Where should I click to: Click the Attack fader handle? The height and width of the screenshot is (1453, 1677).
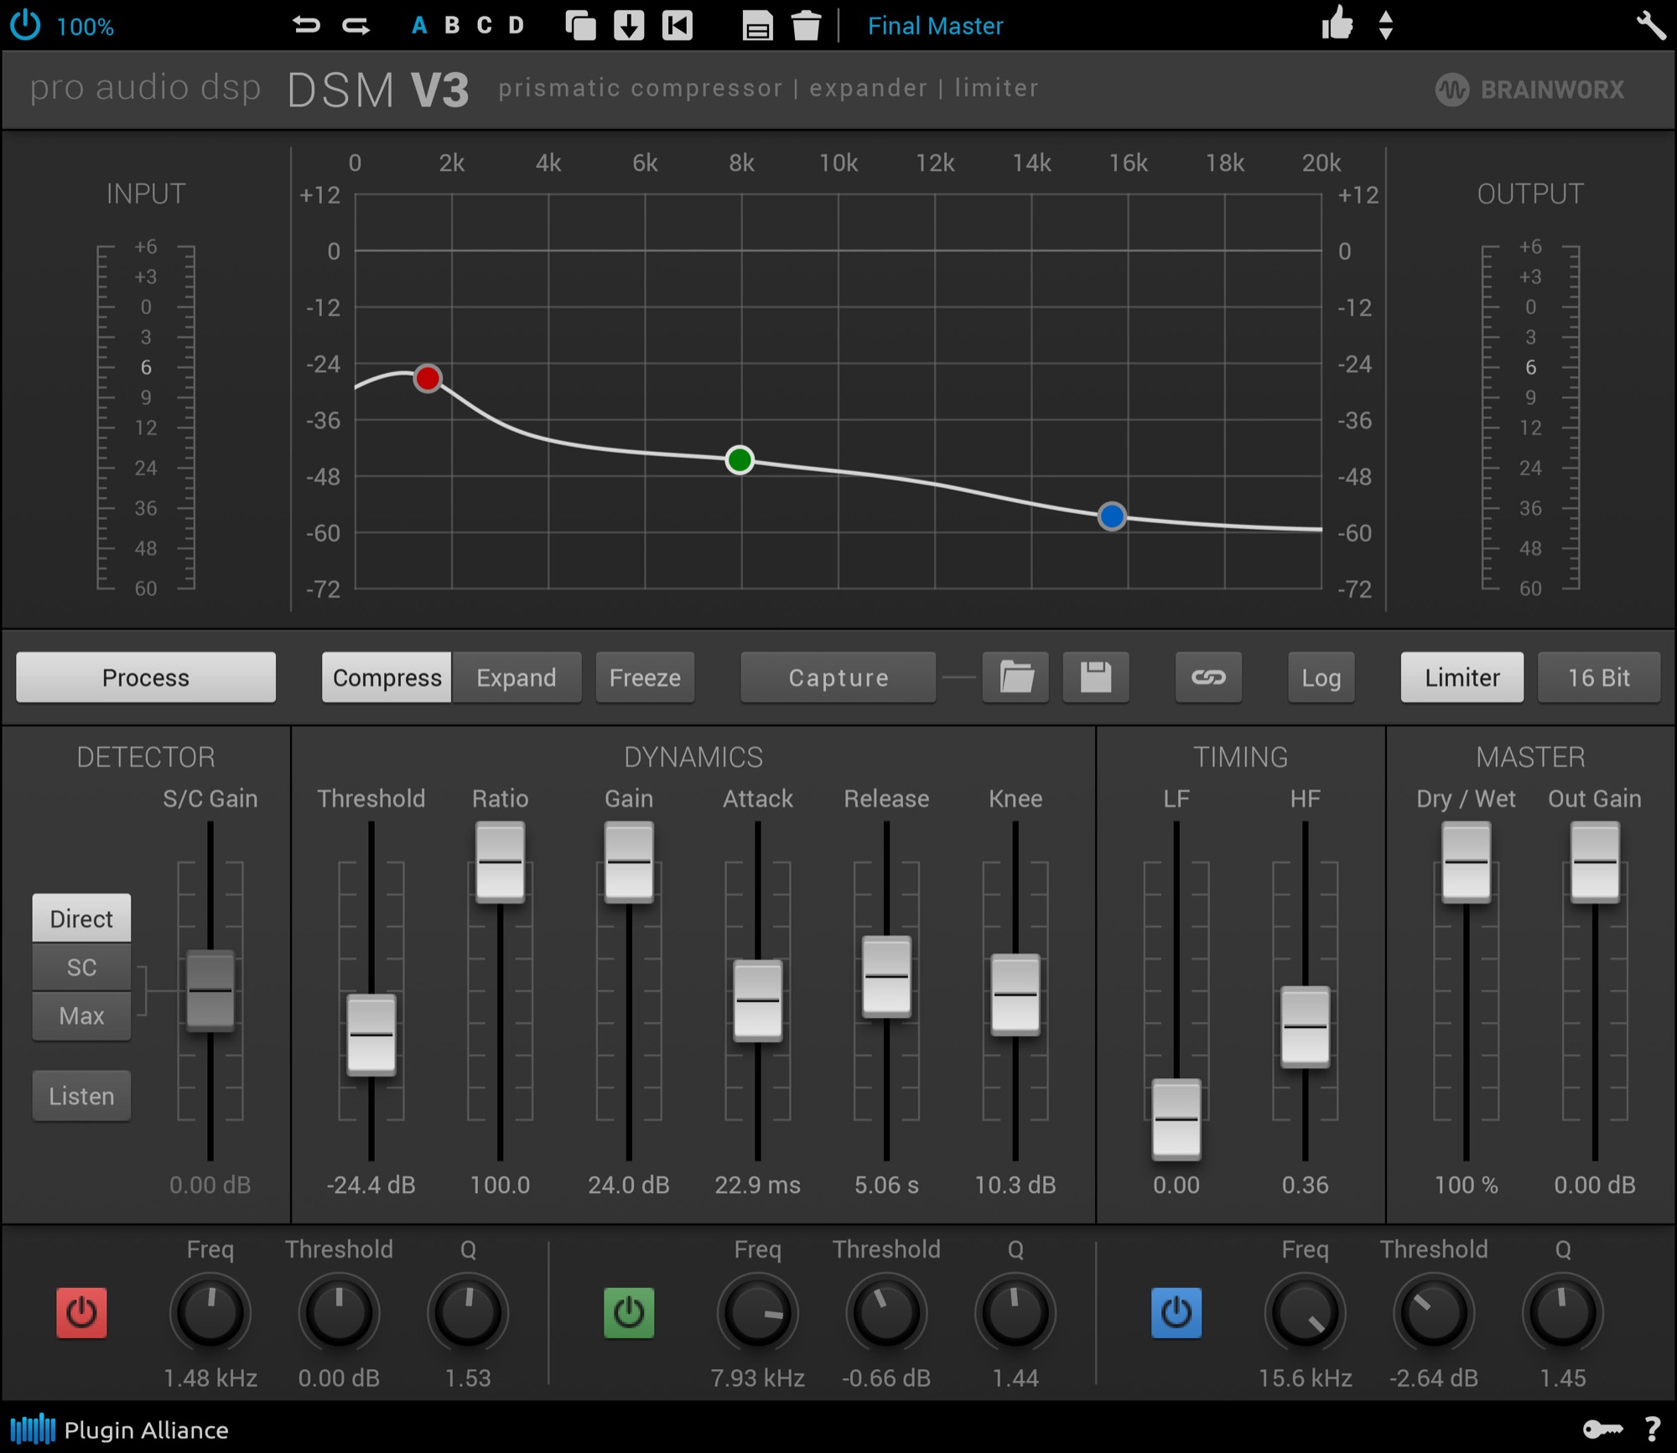click(x=758, y=1000)
